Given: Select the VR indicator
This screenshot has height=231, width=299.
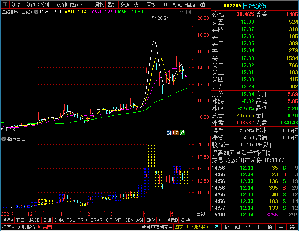Looking at the screenshot, I should pyautogui.click(x=118, y=220).
